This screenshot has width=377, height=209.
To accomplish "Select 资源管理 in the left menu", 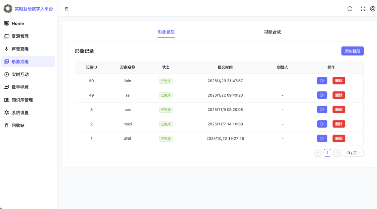I will [x=21, y=36].
